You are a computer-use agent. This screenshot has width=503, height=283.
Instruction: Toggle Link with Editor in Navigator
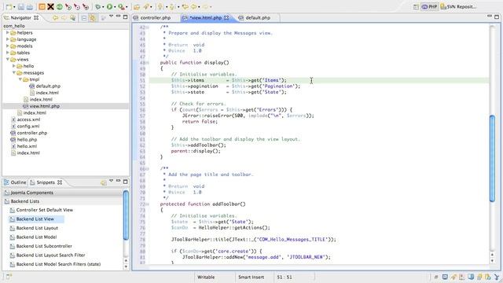pyautogui.click(x=93, y=18)
